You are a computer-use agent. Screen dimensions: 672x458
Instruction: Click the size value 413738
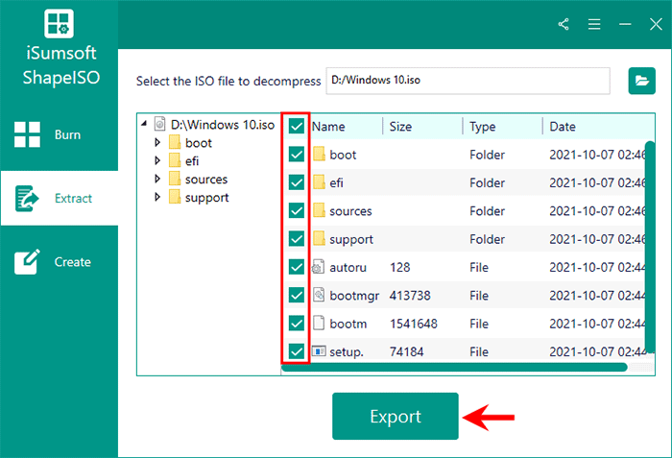point(410,296)
